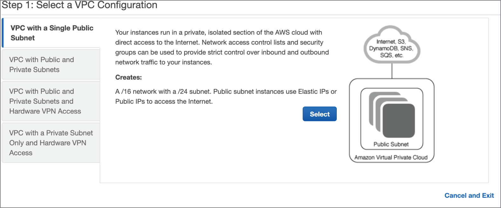Click the 'Your instances run in a private' paragraph
Viewport: 501px width, 208px height.
point(222,47)
